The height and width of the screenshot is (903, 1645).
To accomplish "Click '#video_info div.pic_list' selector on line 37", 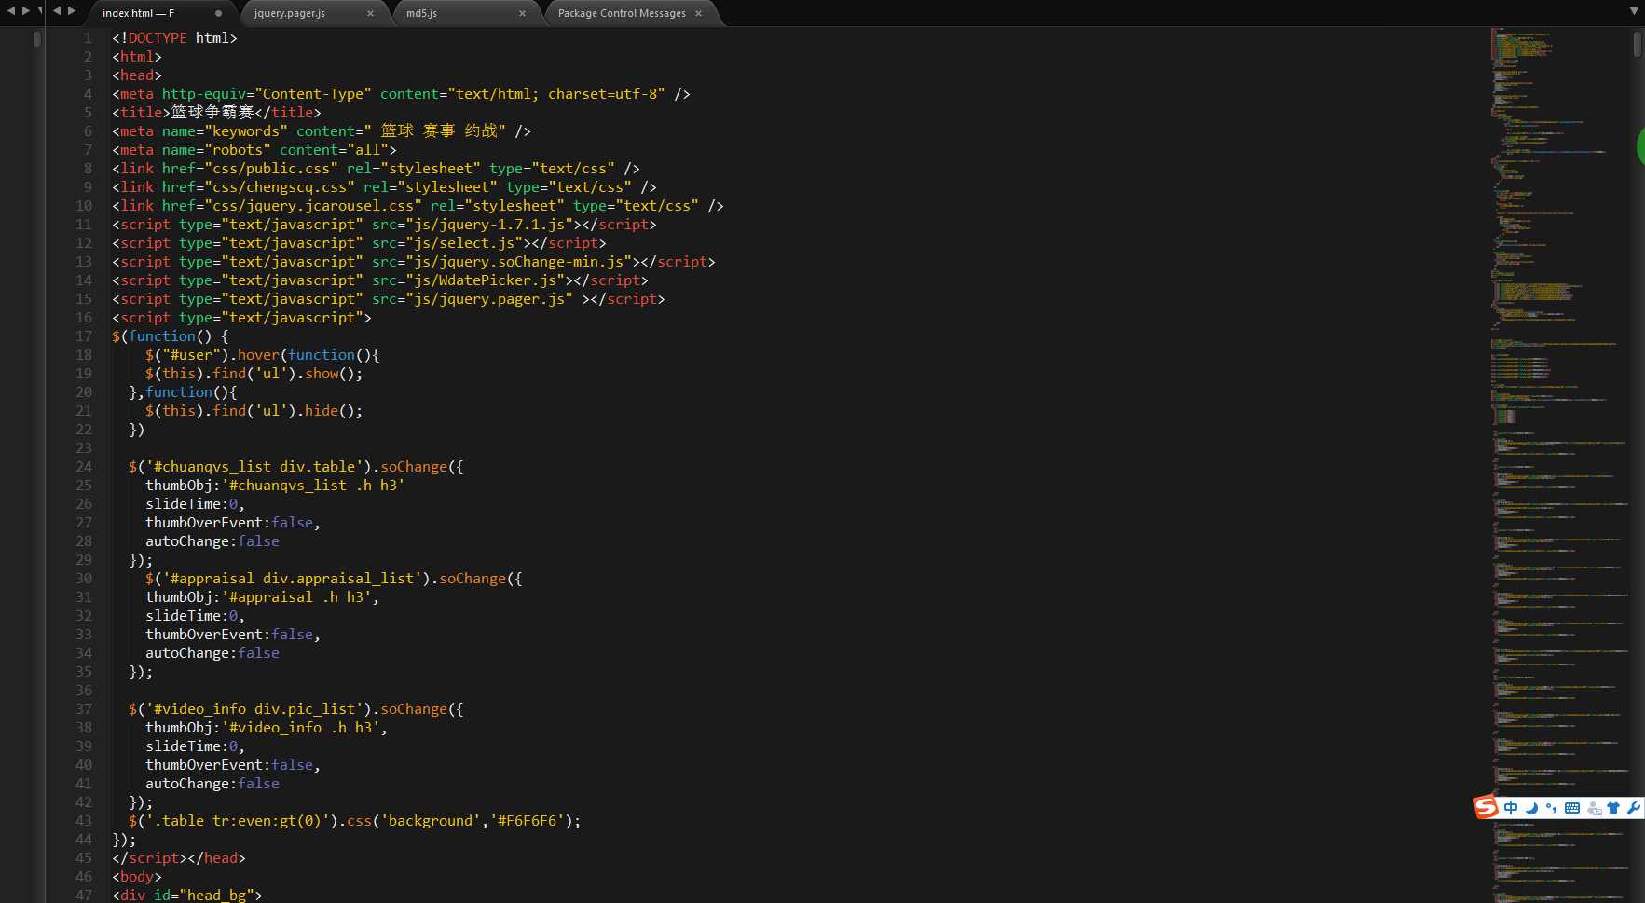I will tap(254, 709).
